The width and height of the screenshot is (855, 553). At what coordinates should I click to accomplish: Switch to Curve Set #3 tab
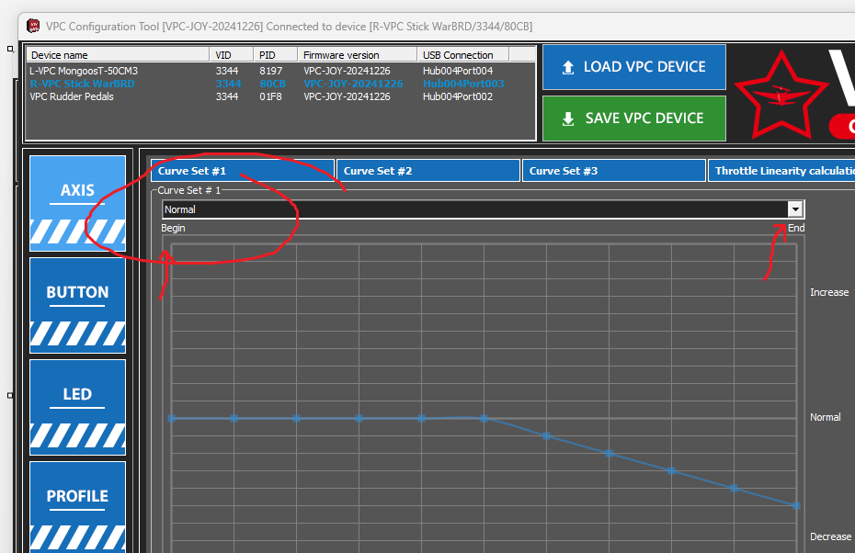614,171
